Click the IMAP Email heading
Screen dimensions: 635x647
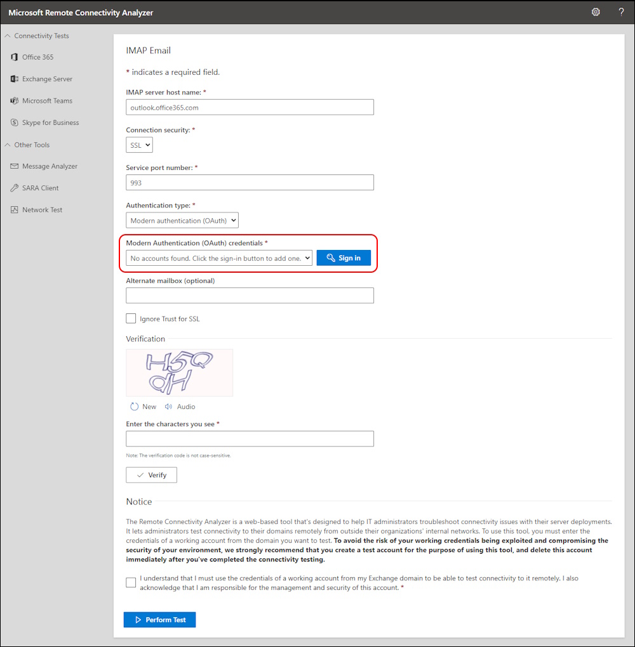click(149, 50)
